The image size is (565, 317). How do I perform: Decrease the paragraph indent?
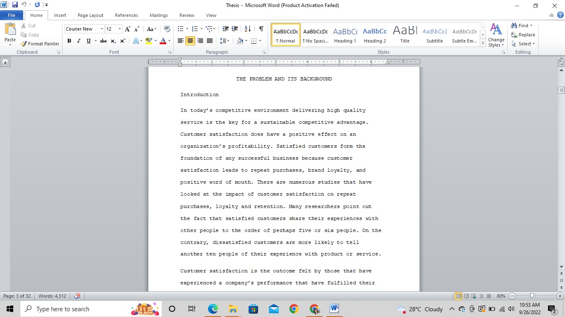click(225, 29)
